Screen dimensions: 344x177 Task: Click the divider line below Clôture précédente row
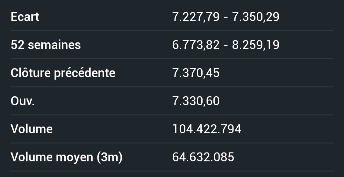tap(172, 87)
